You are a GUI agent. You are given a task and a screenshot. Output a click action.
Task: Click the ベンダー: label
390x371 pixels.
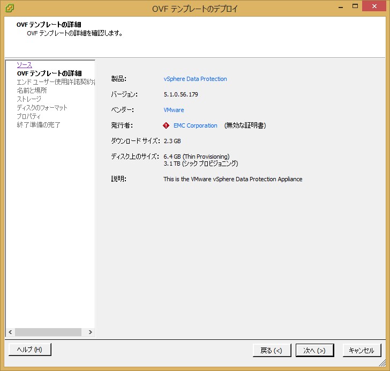[122, 110]
